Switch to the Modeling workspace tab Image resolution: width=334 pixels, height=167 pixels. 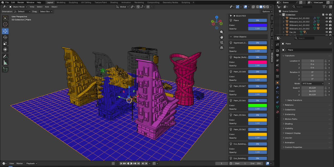pos(61,2)
